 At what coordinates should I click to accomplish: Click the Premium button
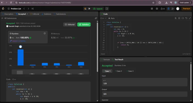click(186, 9)
